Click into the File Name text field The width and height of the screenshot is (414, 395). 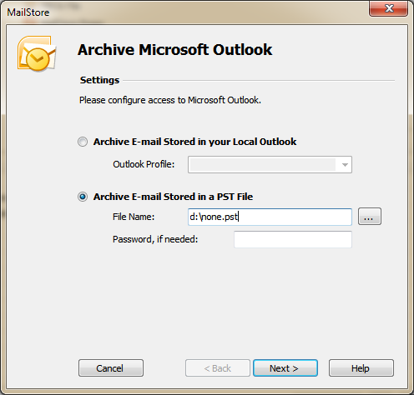pos(270,217)
